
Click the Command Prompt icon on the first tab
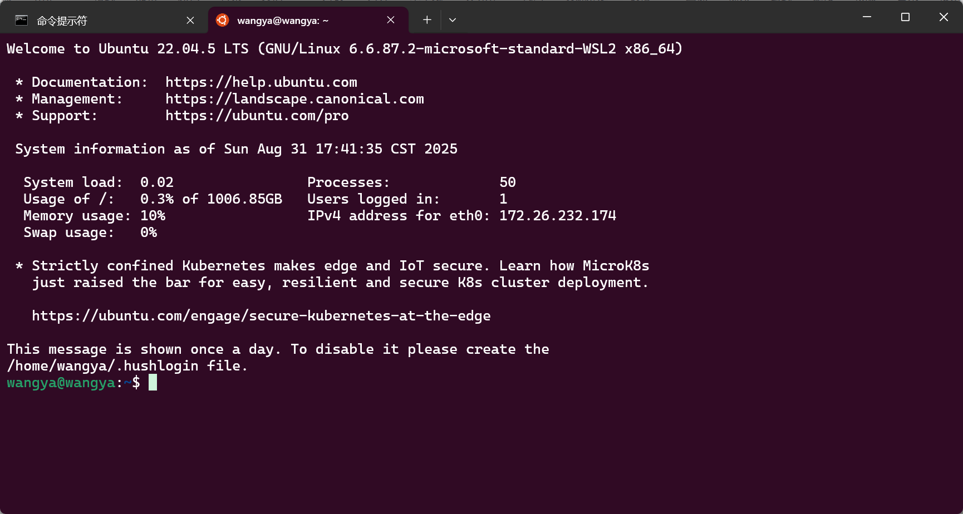[21, 19]
